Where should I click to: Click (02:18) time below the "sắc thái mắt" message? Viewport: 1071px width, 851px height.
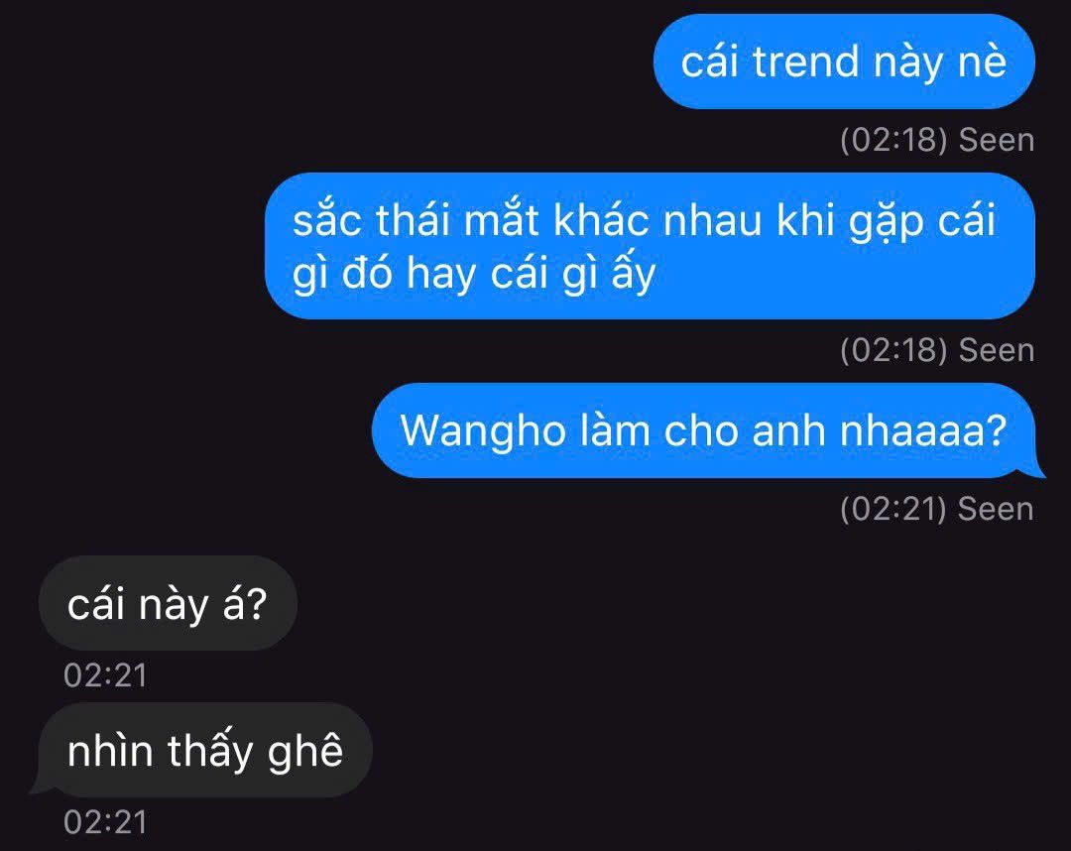[893, 350]
